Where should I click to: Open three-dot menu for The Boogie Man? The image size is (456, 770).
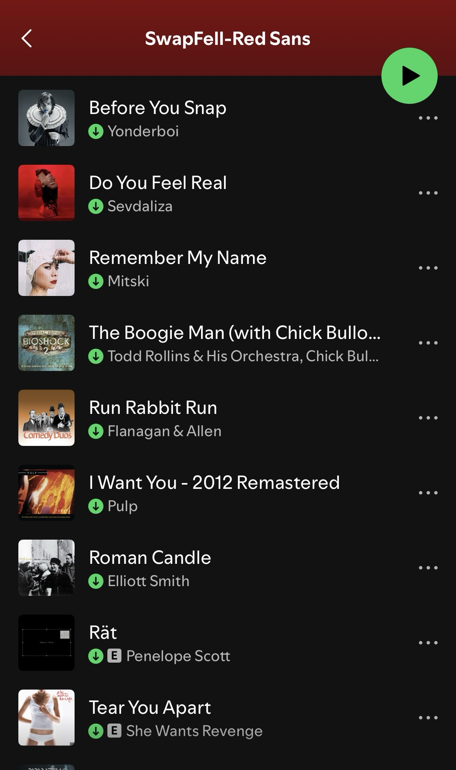(x=428, y=343)
